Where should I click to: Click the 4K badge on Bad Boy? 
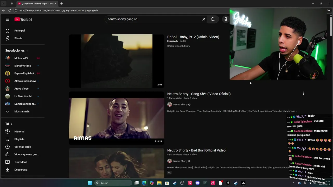click(169, 172)
